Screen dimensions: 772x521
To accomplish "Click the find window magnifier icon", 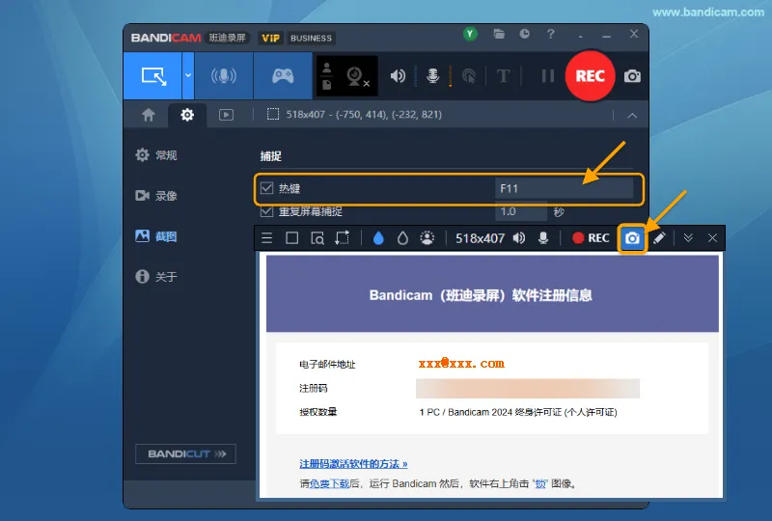I will tap(317, 238).
